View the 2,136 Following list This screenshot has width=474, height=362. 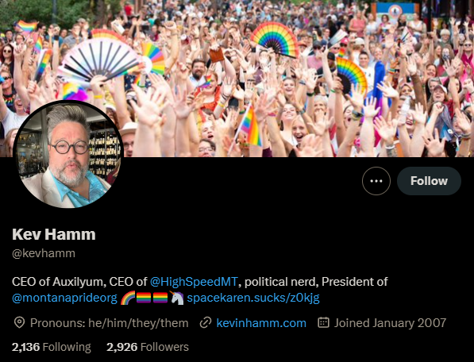coord(52,347)
